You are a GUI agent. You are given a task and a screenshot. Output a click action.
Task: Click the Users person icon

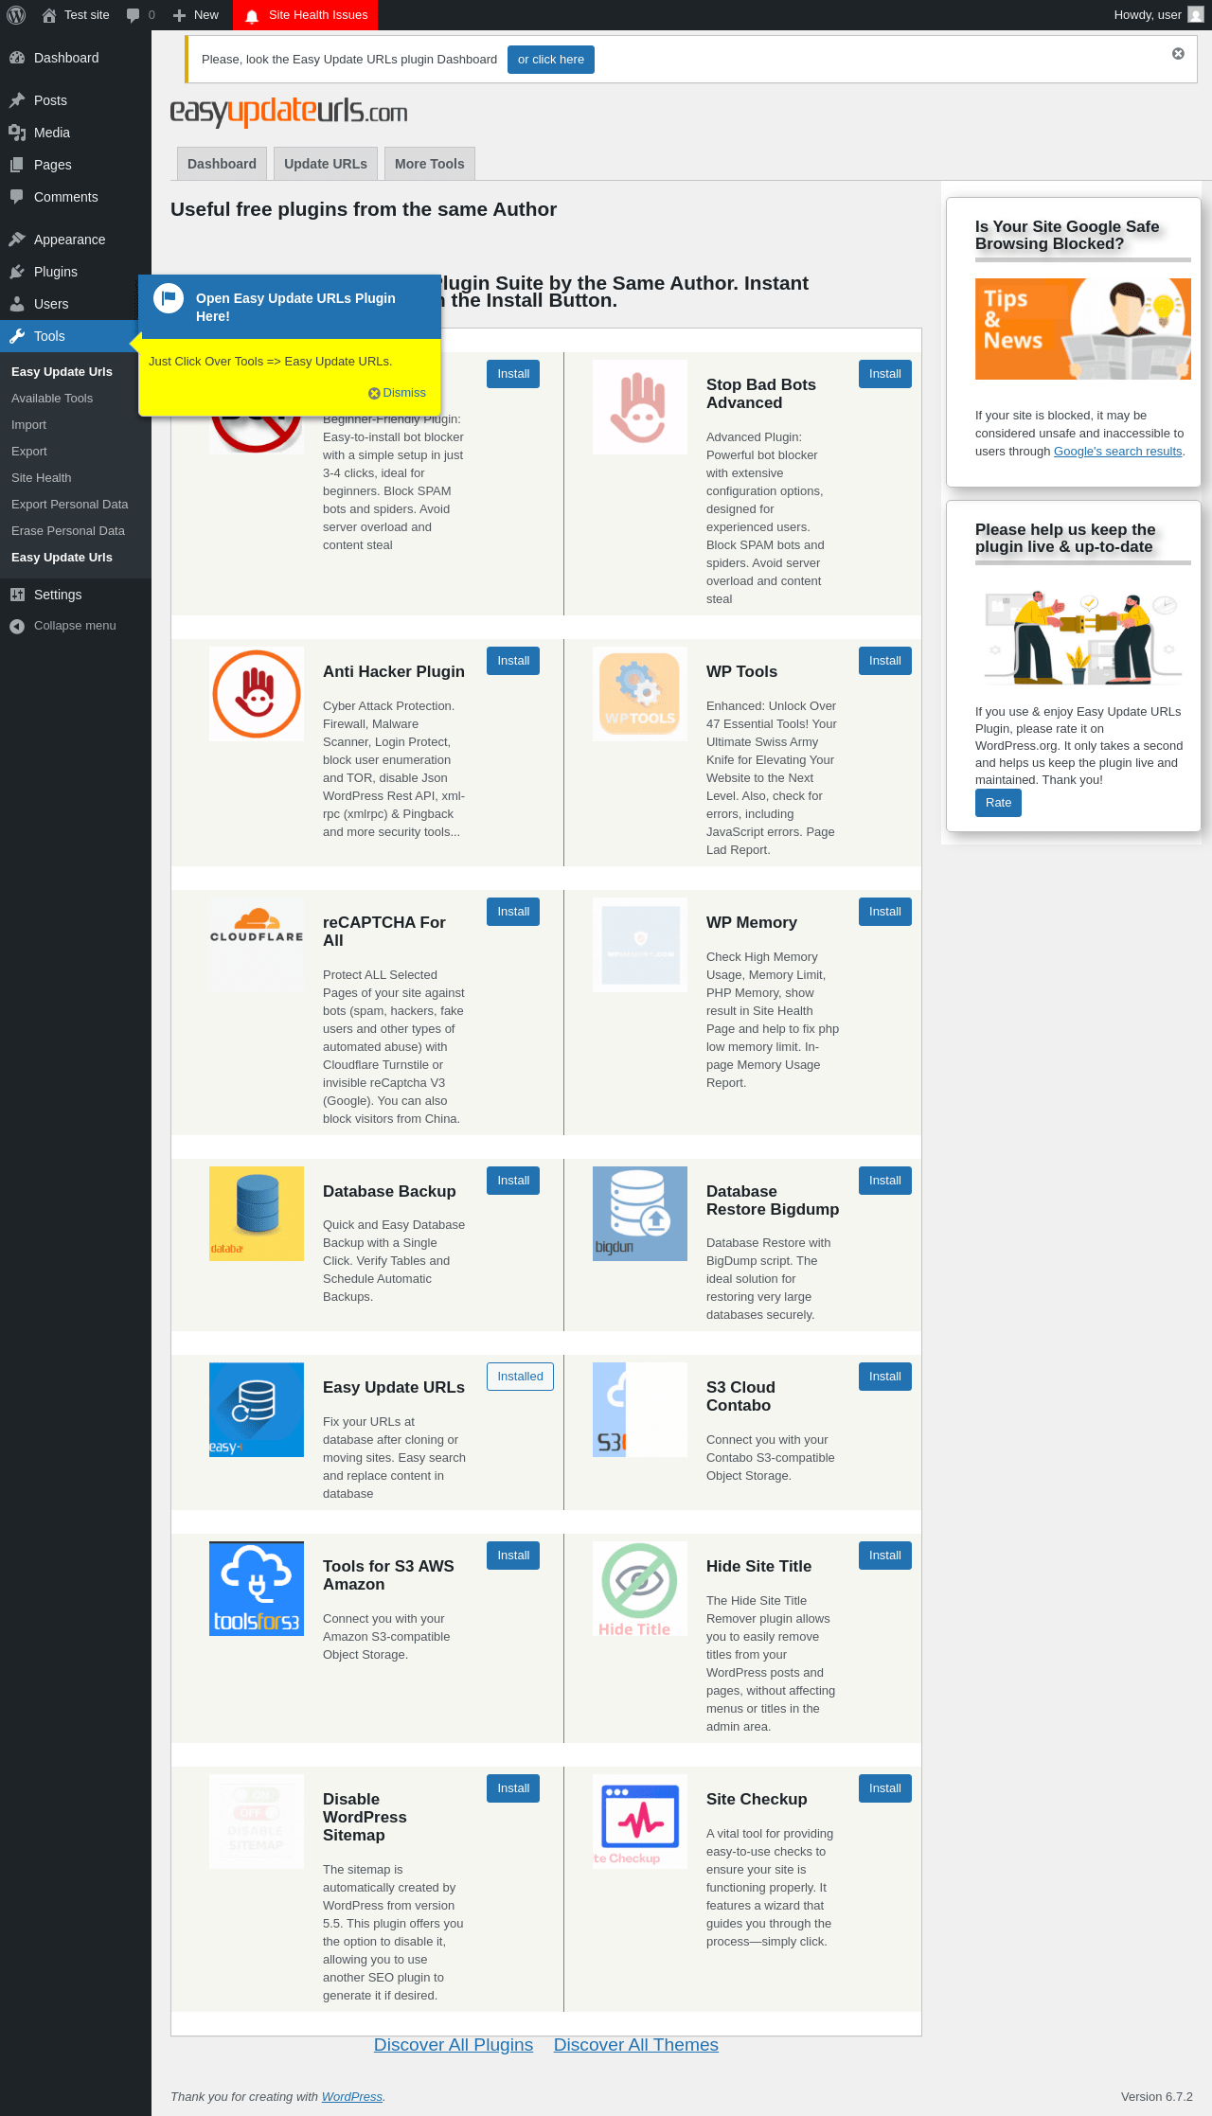[17, 304]
